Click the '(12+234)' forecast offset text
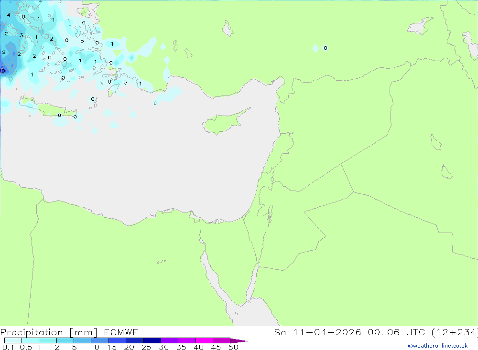 (x=455, y=332)
